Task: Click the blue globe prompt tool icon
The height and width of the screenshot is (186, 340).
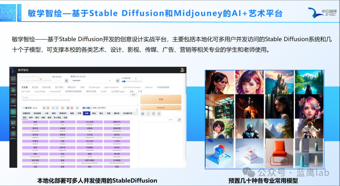Action: pos(77,108)
